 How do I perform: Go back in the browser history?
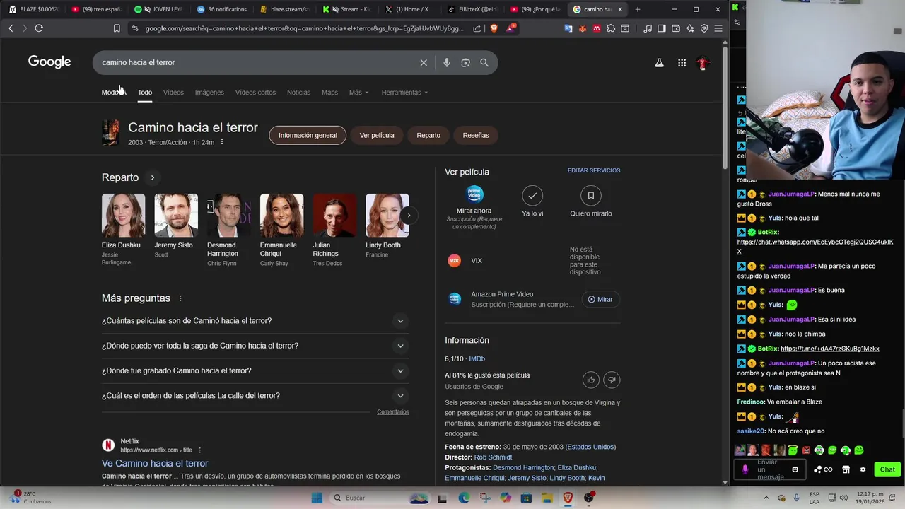click(11, 28)
